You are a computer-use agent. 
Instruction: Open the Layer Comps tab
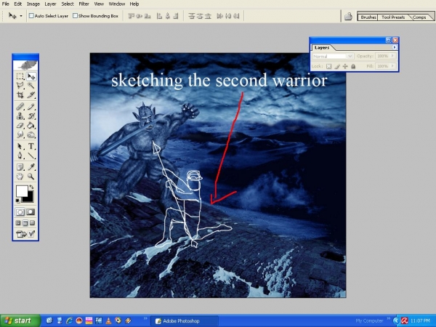click(419, 17)
